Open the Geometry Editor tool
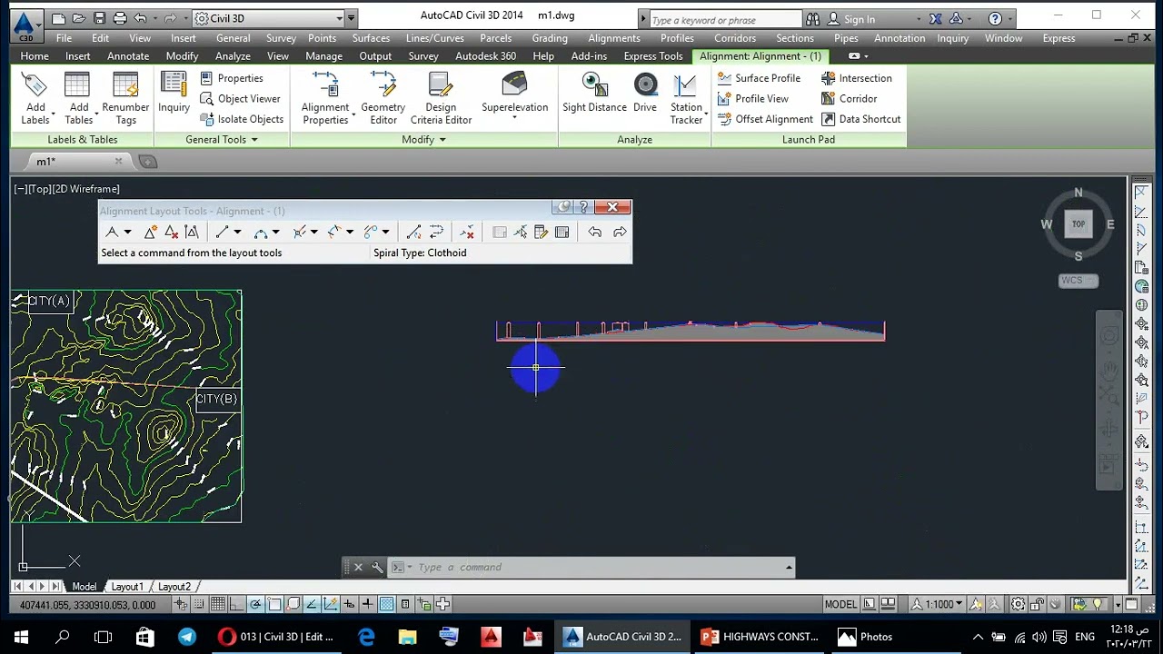The image size is (1163, 654). pyautogui.click(x=383, y=99)
